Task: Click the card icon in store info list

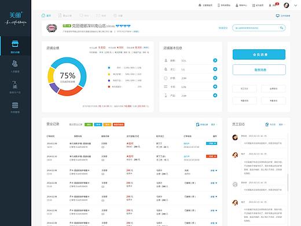Action: 166,86
